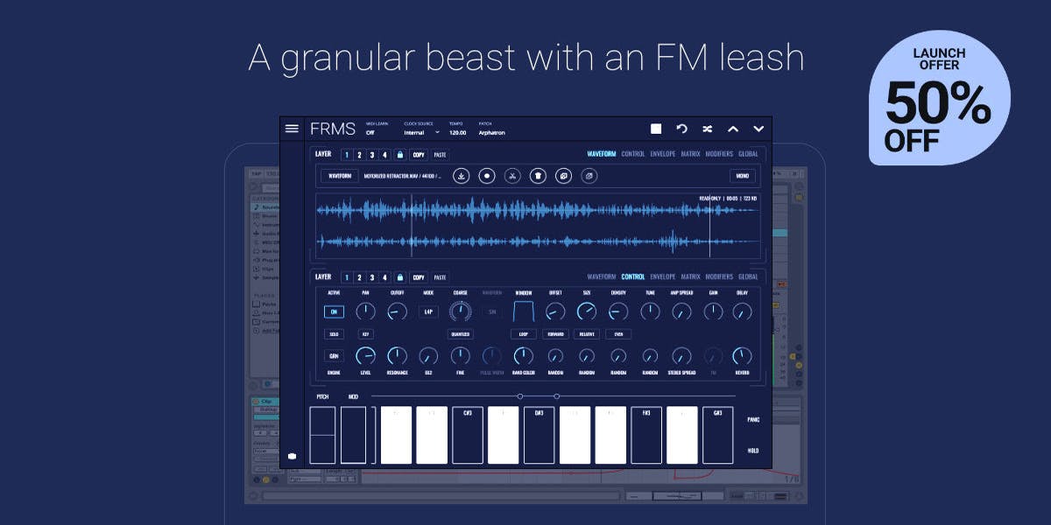The image size is (1051, 525).
Task: Select layer 4 in top Waveform panel
Action: point(384,155)
